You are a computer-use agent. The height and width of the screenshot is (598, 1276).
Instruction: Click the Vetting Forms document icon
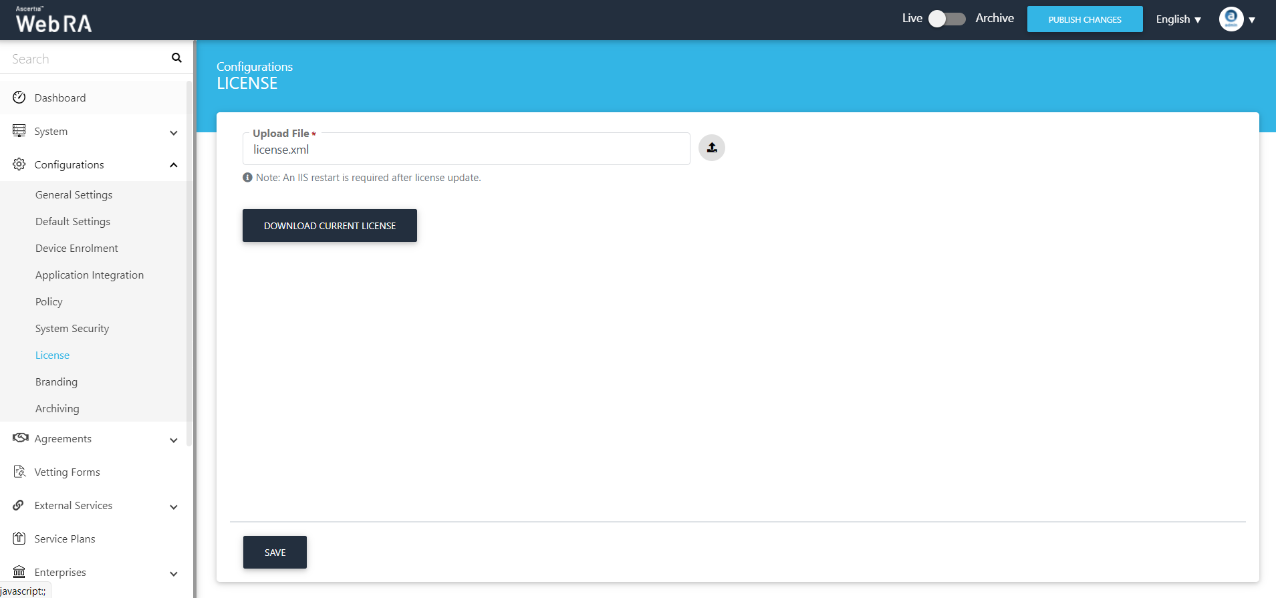coord(19,472)
